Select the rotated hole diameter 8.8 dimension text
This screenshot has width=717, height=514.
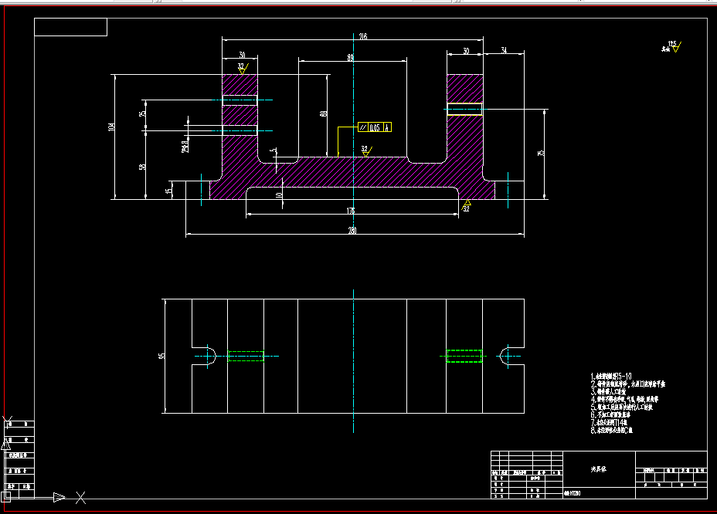[185, 146]
